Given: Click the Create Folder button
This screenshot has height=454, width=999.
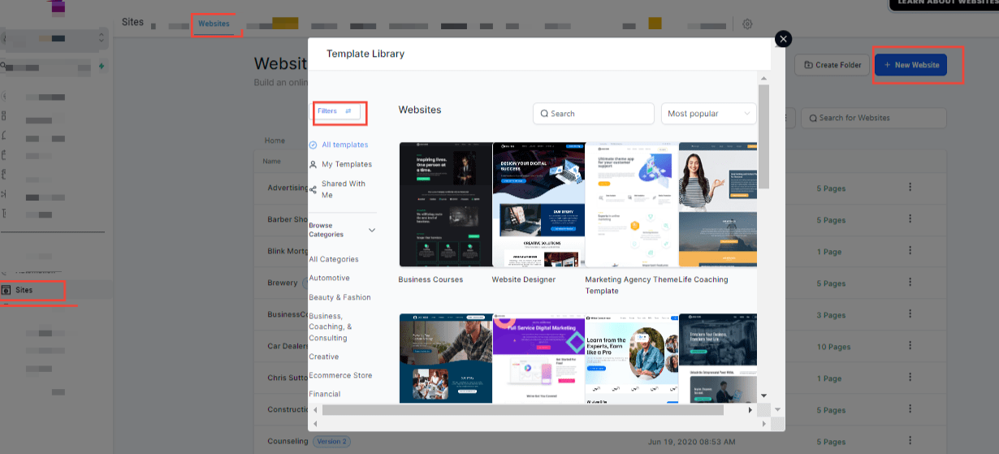Looking at the screenshot, I should click(832, 65).
